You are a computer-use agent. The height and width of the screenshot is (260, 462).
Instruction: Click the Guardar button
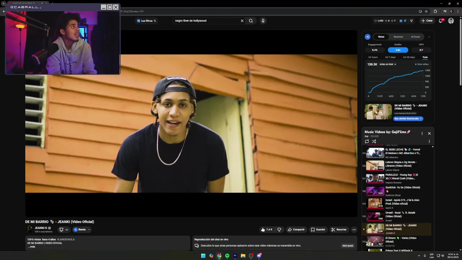(x=318, y=230)
